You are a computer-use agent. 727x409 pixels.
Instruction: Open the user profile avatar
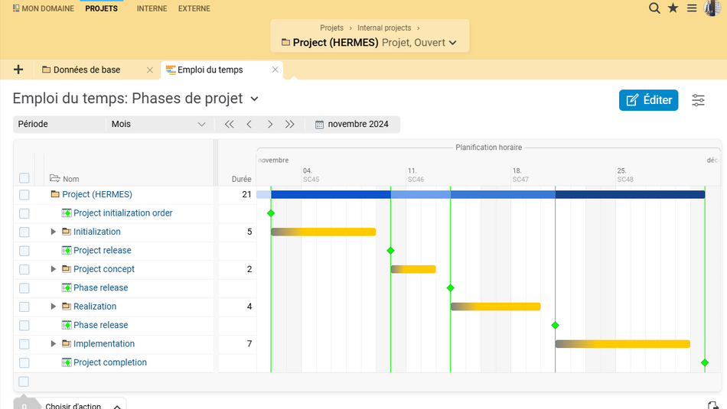click(712, 8)
